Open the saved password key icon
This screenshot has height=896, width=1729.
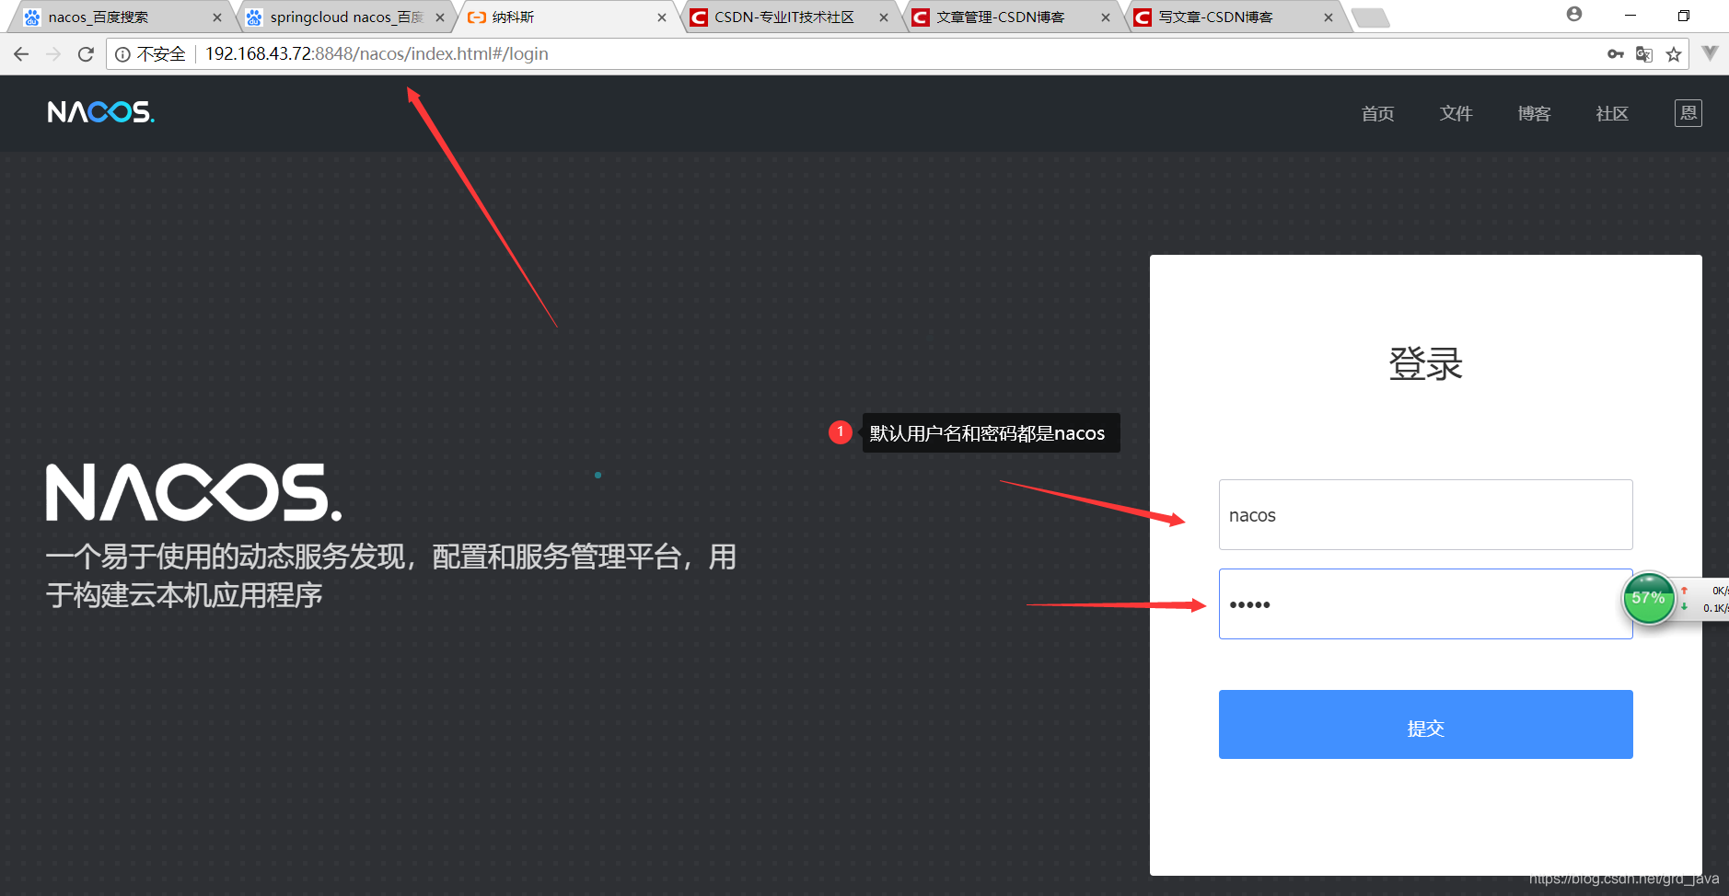pyautogui.click(x=1616, y=54)
